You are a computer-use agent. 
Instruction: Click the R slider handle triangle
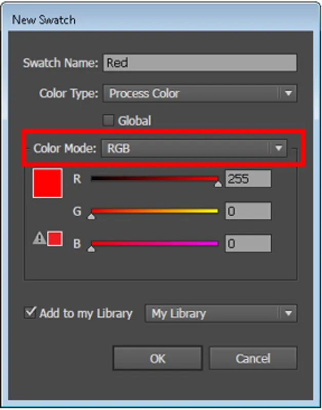point(218,184)
